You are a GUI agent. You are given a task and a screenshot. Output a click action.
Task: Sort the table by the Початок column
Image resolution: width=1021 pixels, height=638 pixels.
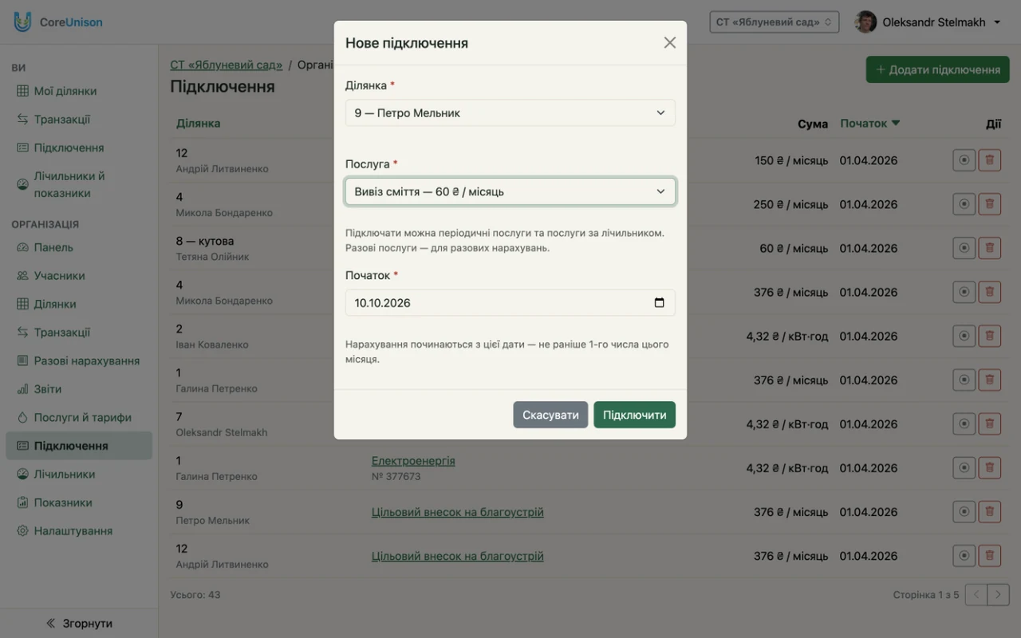(x=869, y=124)
